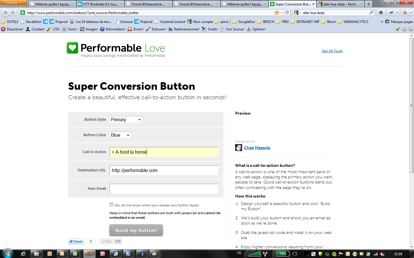
Task: Open the Entourer toolbar menu
Action: 156,29
